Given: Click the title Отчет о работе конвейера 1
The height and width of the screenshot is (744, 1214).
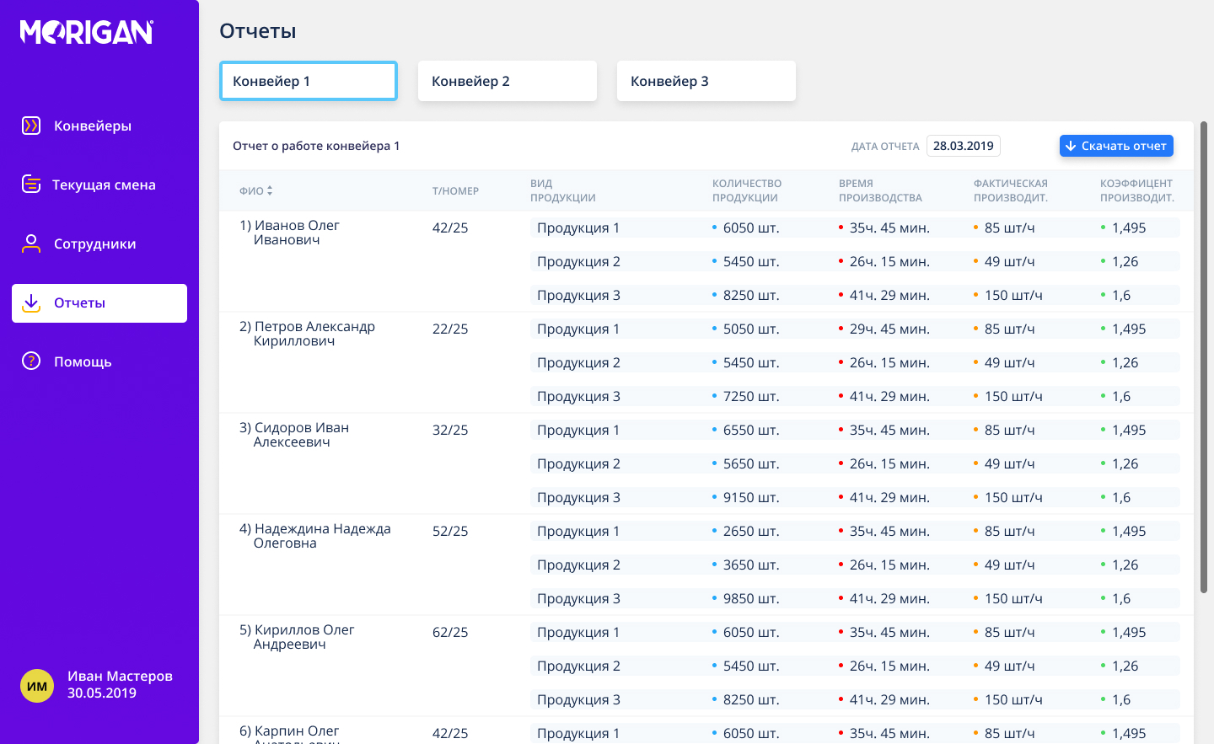Looking at the screenshot, I should (x=316, y=146).
